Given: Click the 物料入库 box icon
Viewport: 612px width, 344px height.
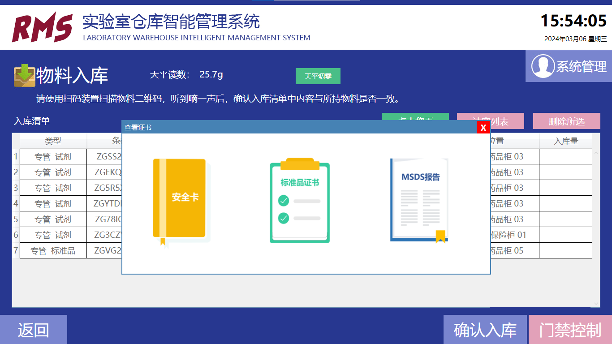Looking at the screenshot, I should [24, 76].
